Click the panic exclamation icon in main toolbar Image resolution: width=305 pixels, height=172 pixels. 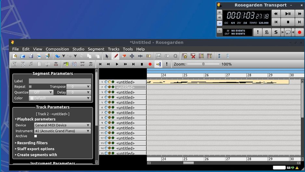167,64
